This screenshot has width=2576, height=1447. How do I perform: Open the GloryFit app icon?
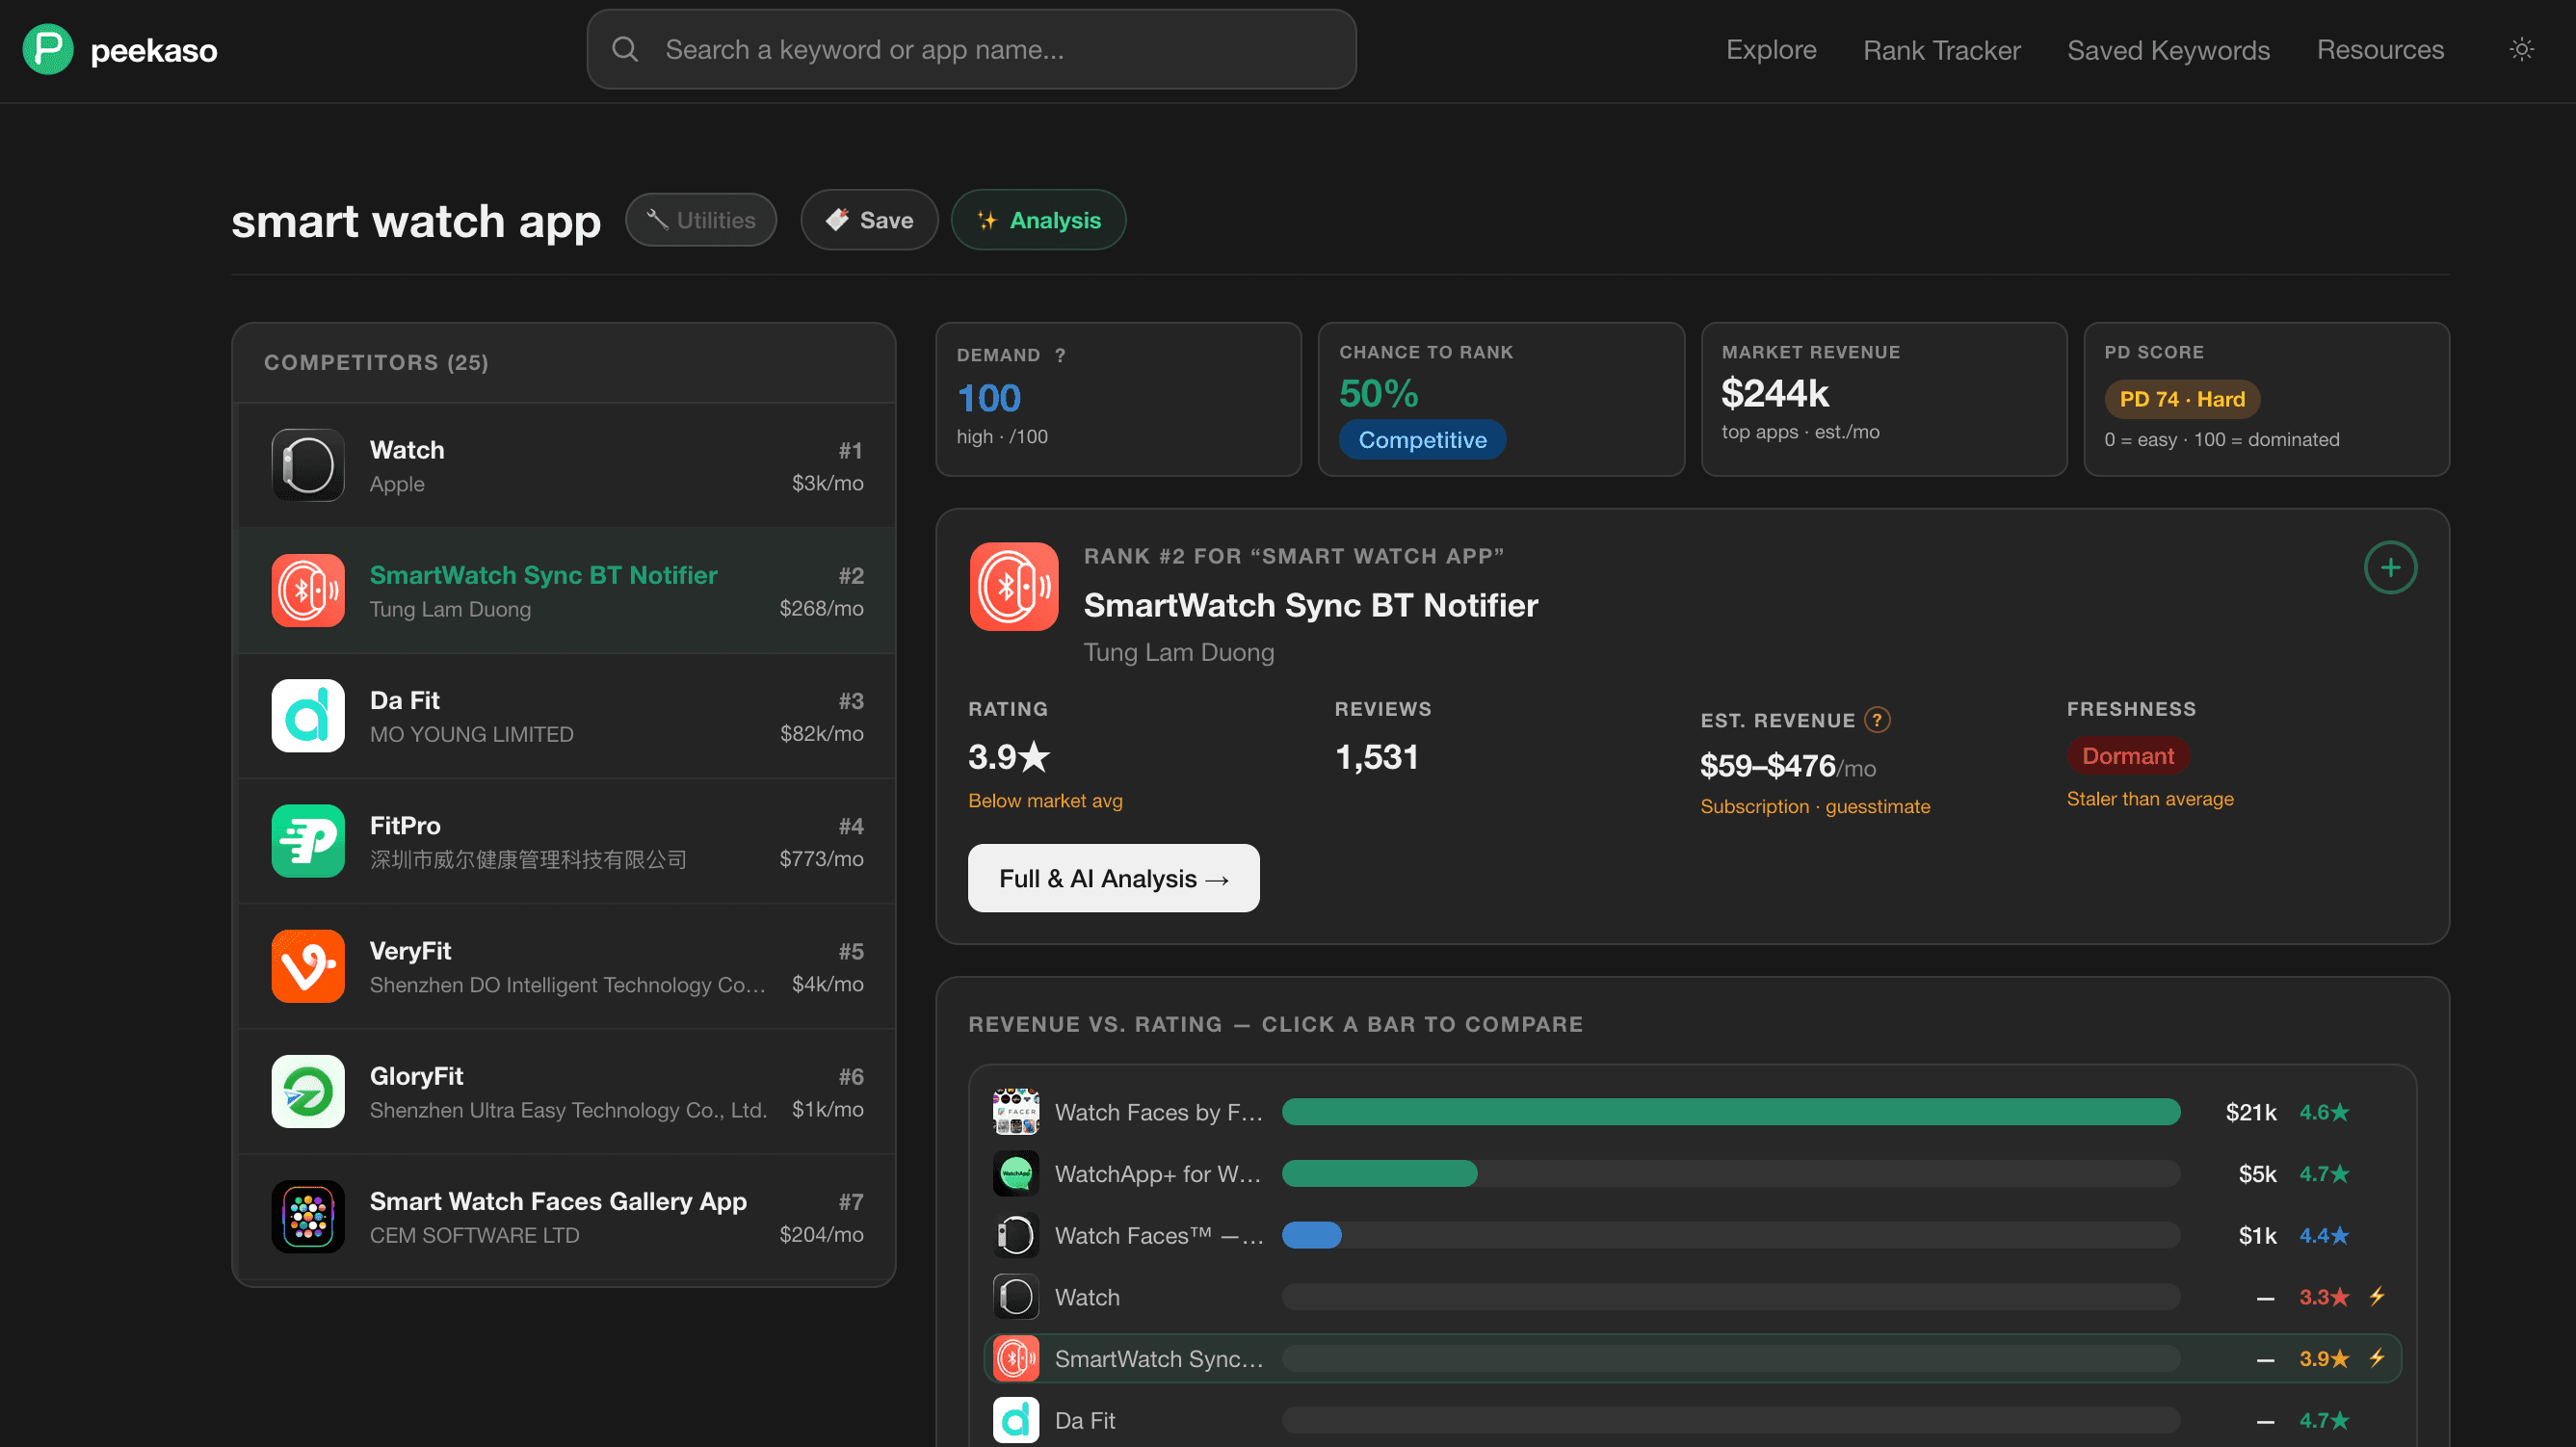(308, 1091)
